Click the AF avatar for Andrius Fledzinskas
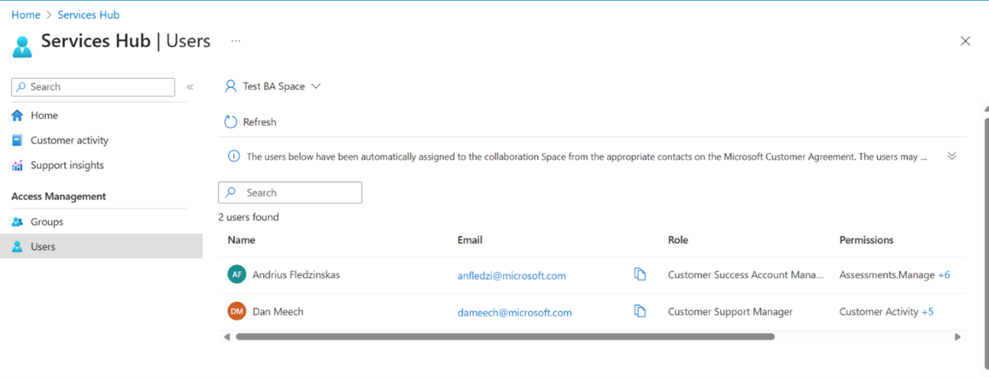This screenshot has height=377, width=989. point(237,275)
